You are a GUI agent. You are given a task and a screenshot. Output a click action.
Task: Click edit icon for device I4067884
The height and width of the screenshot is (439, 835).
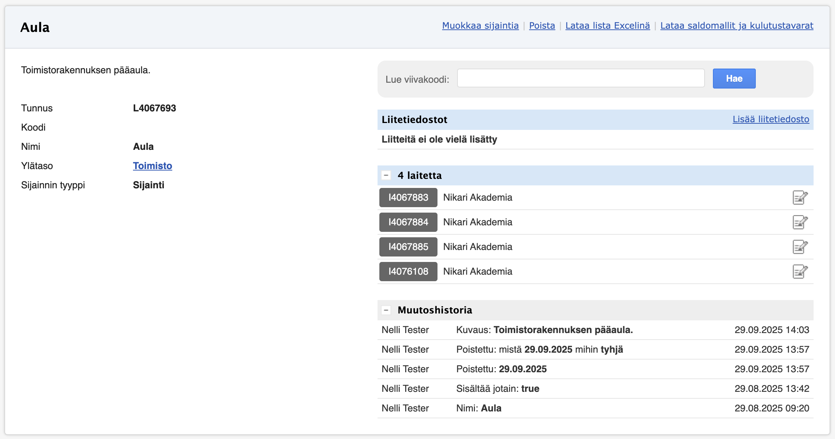tap(800, 222)
